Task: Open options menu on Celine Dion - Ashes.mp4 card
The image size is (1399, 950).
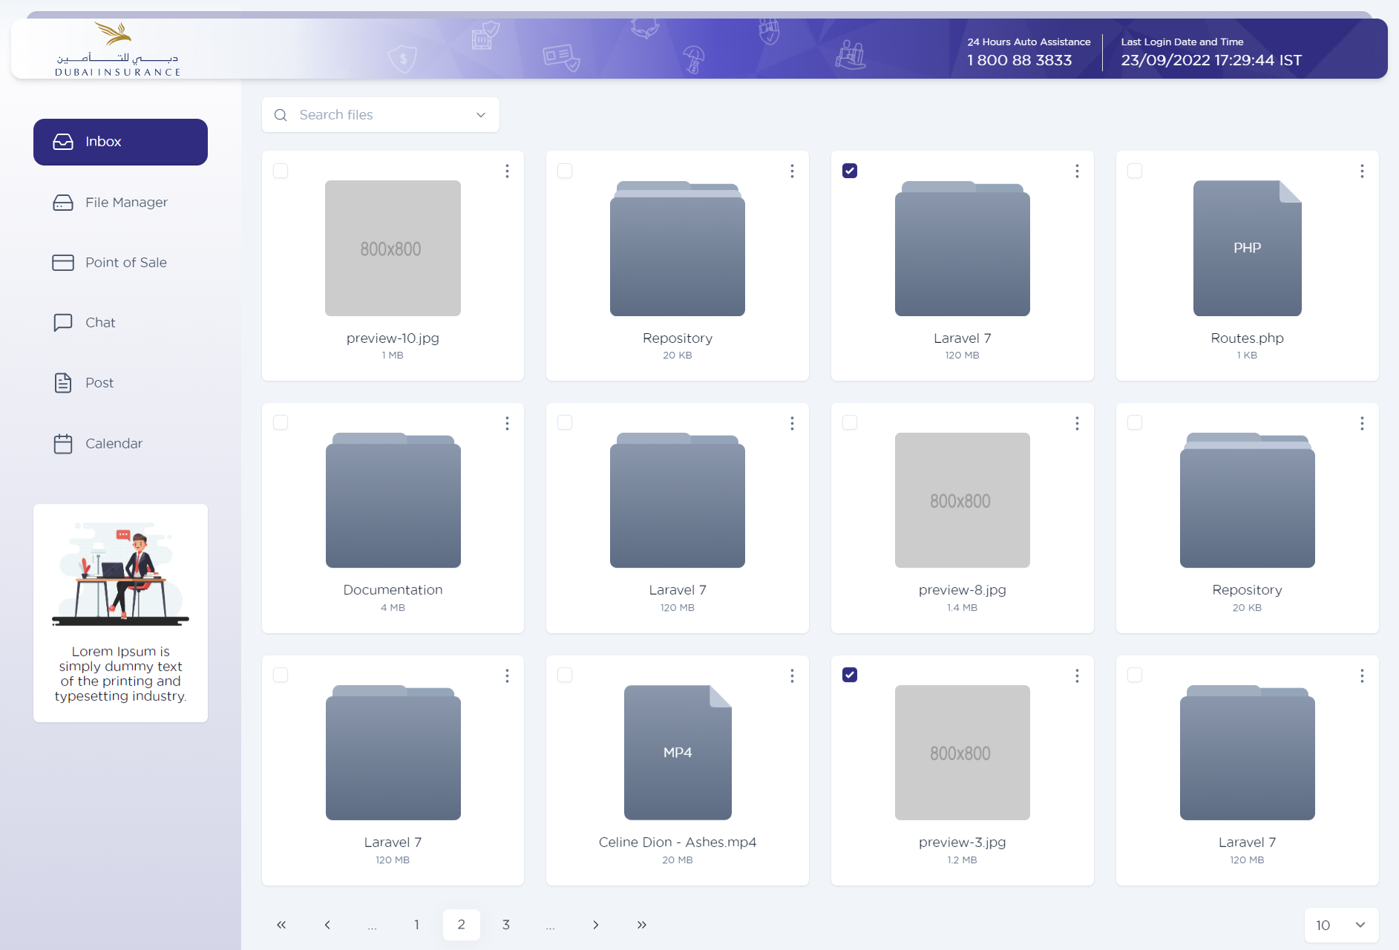Action: [x=792, y=675]
